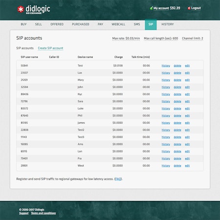Edit the Mary SIP account

click(x=187, y=80)
